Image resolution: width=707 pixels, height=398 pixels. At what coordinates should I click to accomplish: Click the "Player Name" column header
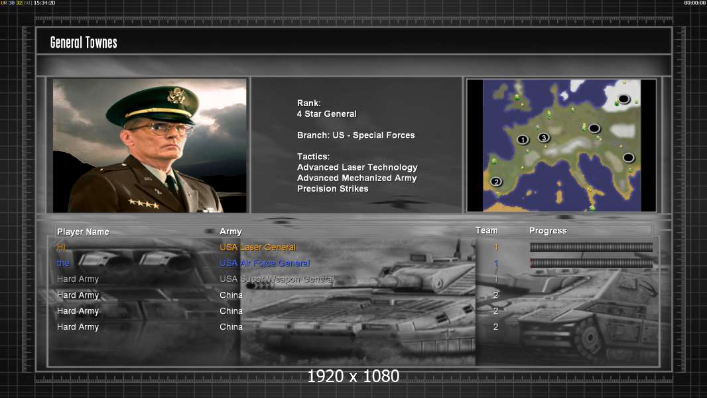pos(83,232)
